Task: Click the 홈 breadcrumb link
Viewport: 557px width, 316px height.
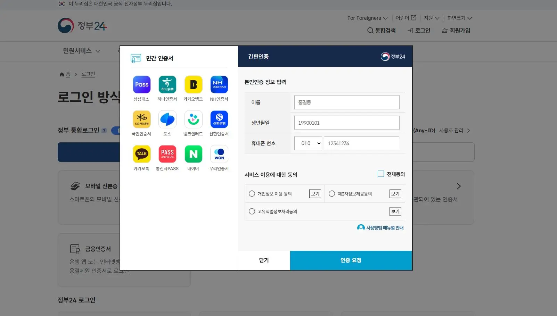Action: [68, 74]
